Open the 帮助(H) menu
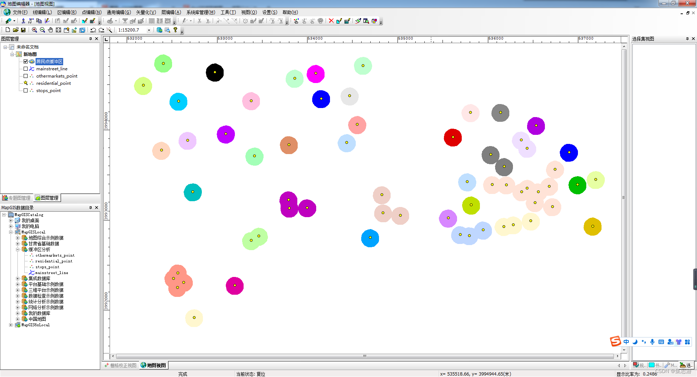Image resolution: width=697 pixels, height=377 pixels. (x=290, y=12)
